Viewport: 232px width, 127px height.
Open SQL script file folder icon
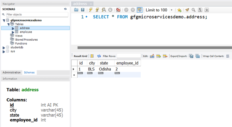click(76, 10)
